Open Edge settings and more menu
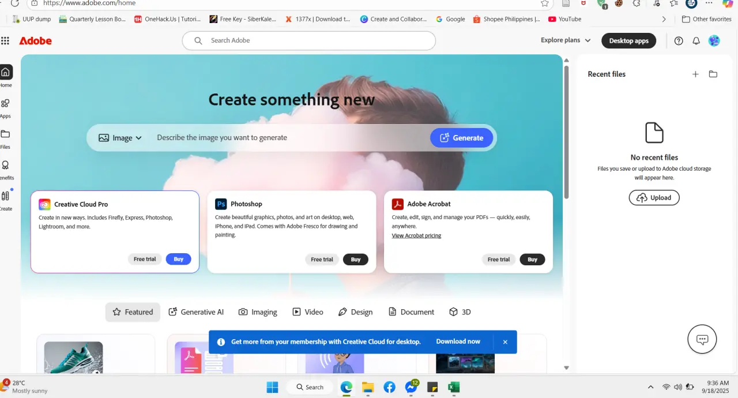This screenshot has width=738, height=398. (x=709, y=3)
